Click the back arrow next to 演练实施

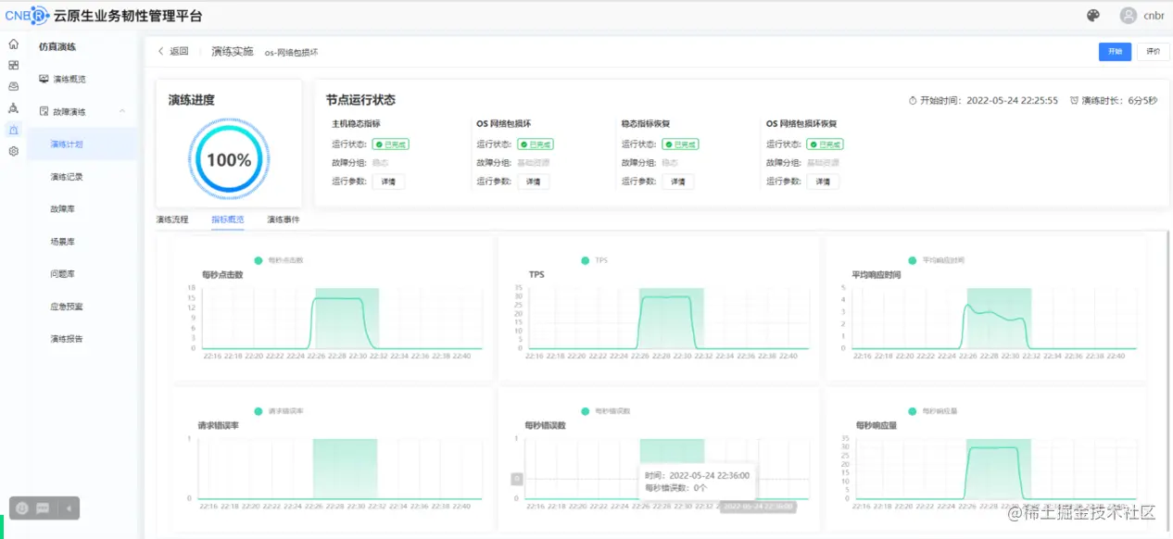162,51
